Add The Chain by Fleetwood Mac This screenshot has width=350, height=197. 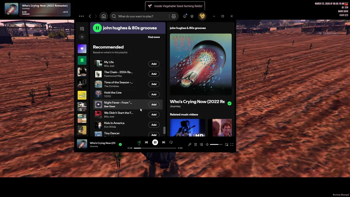(154, 74)
